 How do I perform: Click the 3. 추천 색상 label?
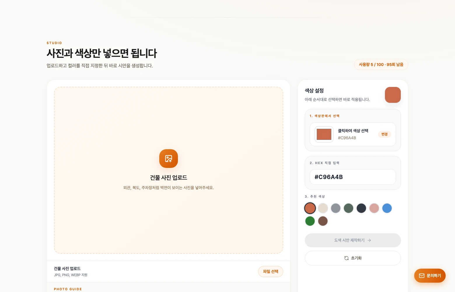click(315, 197)
